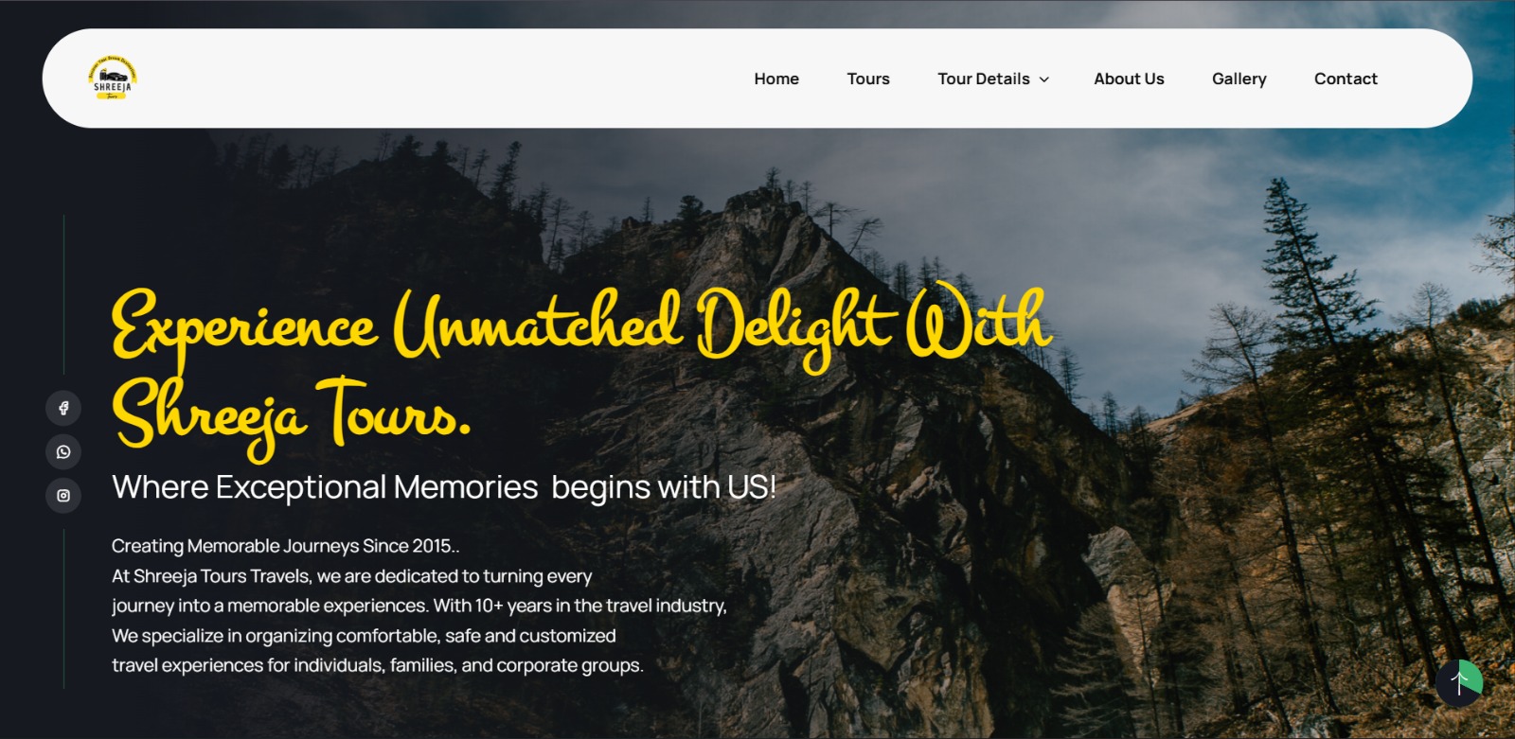Click the 'At Shreeja Tours Travels' paragraph line

[351, 576]
